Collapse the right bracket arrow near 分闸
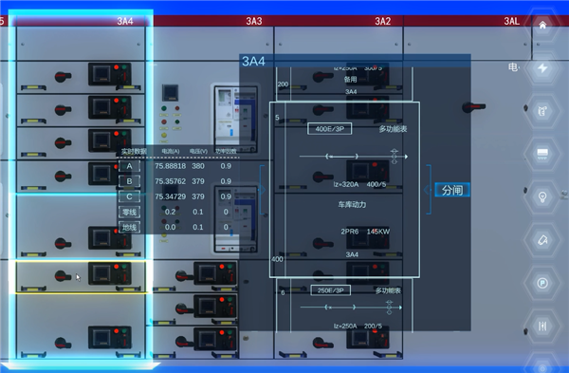This screenshot has height=373, width=569. point(427,190)
